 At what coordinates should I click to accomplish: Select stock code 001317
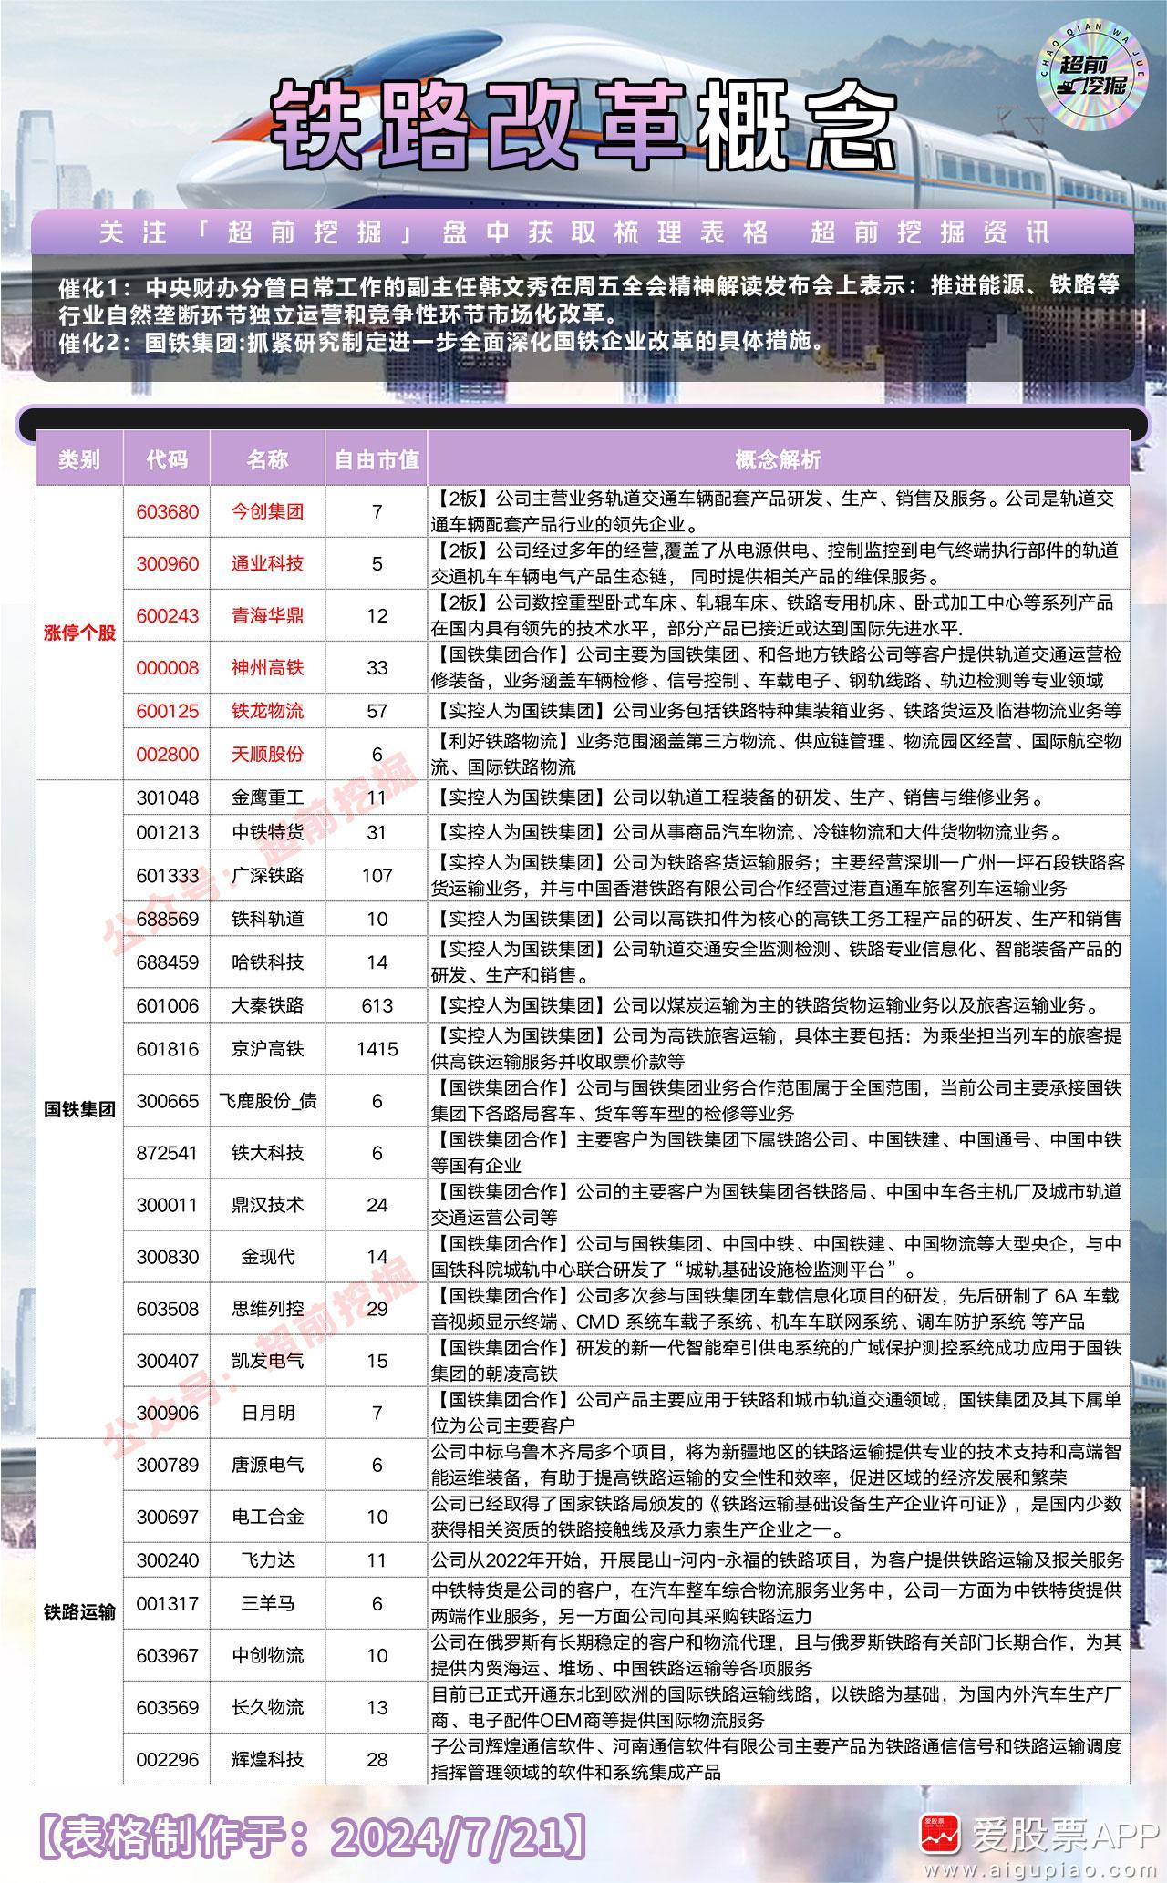pyautogui.click(x=167, y=1603)
